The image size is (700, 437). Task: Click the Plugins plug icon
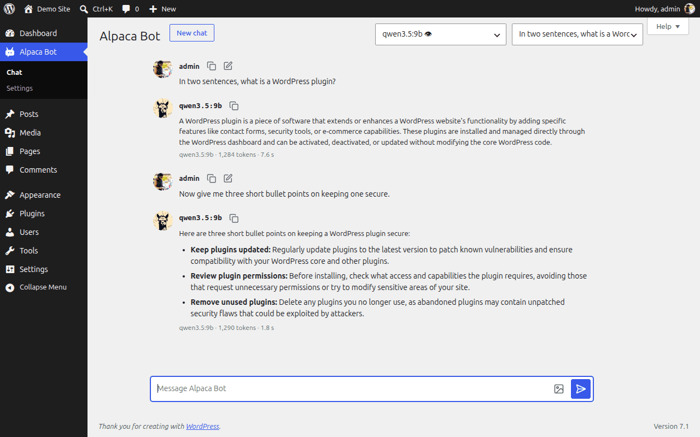pos(10,214)
